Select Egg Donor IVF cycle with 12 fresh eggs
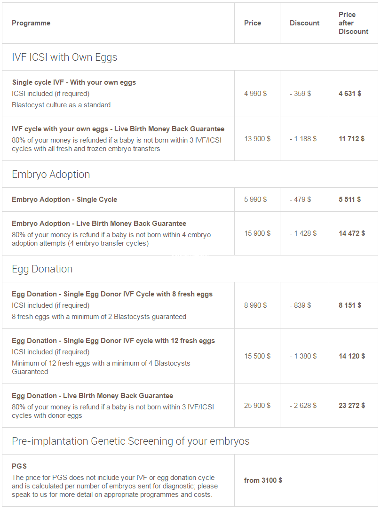Viewport: 381px width, 511px height. pos(113,341)
